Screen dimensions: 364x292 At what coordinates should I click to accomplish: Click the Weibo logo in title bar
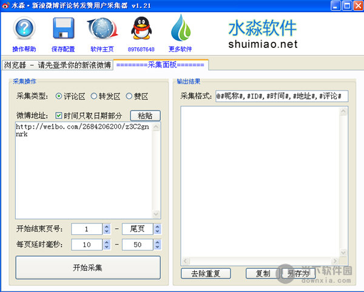6,5
